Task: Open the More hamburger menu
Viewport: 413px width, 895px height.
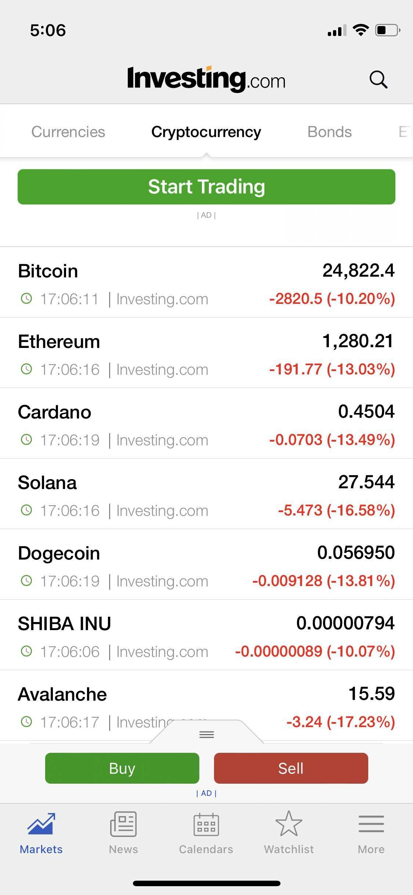Action: coord(371,824)
